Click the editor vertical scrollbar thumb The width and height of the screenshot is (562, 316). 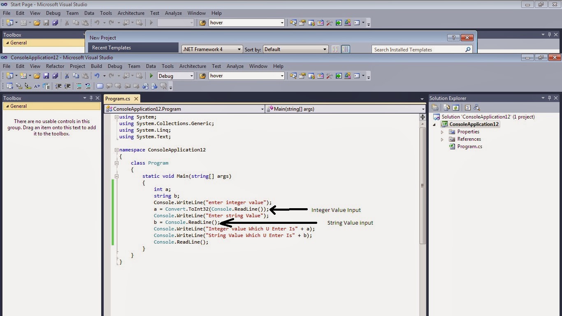(423, 185)
